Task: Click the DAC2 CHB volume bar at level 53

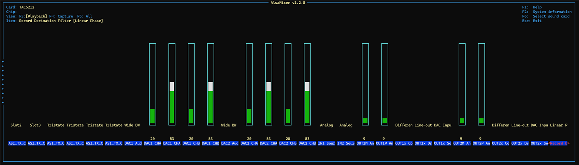Action: (307, 84)
